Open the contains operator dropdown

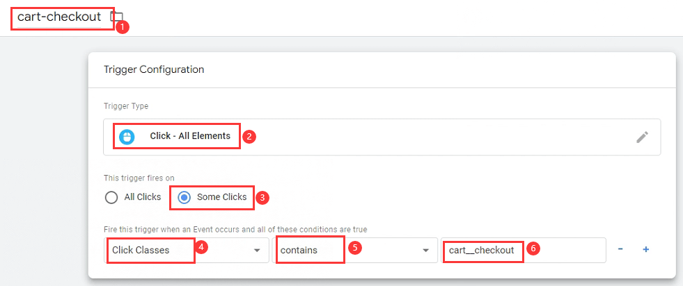[354, 250]
